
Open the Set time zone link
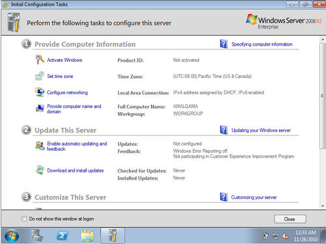click(60, 76)
